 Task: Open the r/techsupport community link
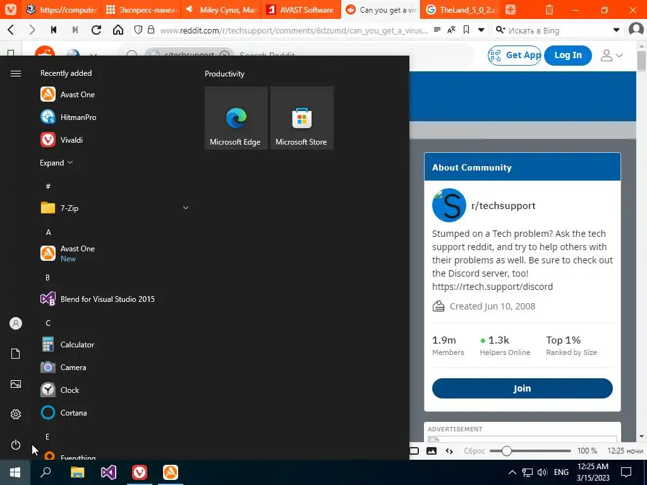click(503, 205)
